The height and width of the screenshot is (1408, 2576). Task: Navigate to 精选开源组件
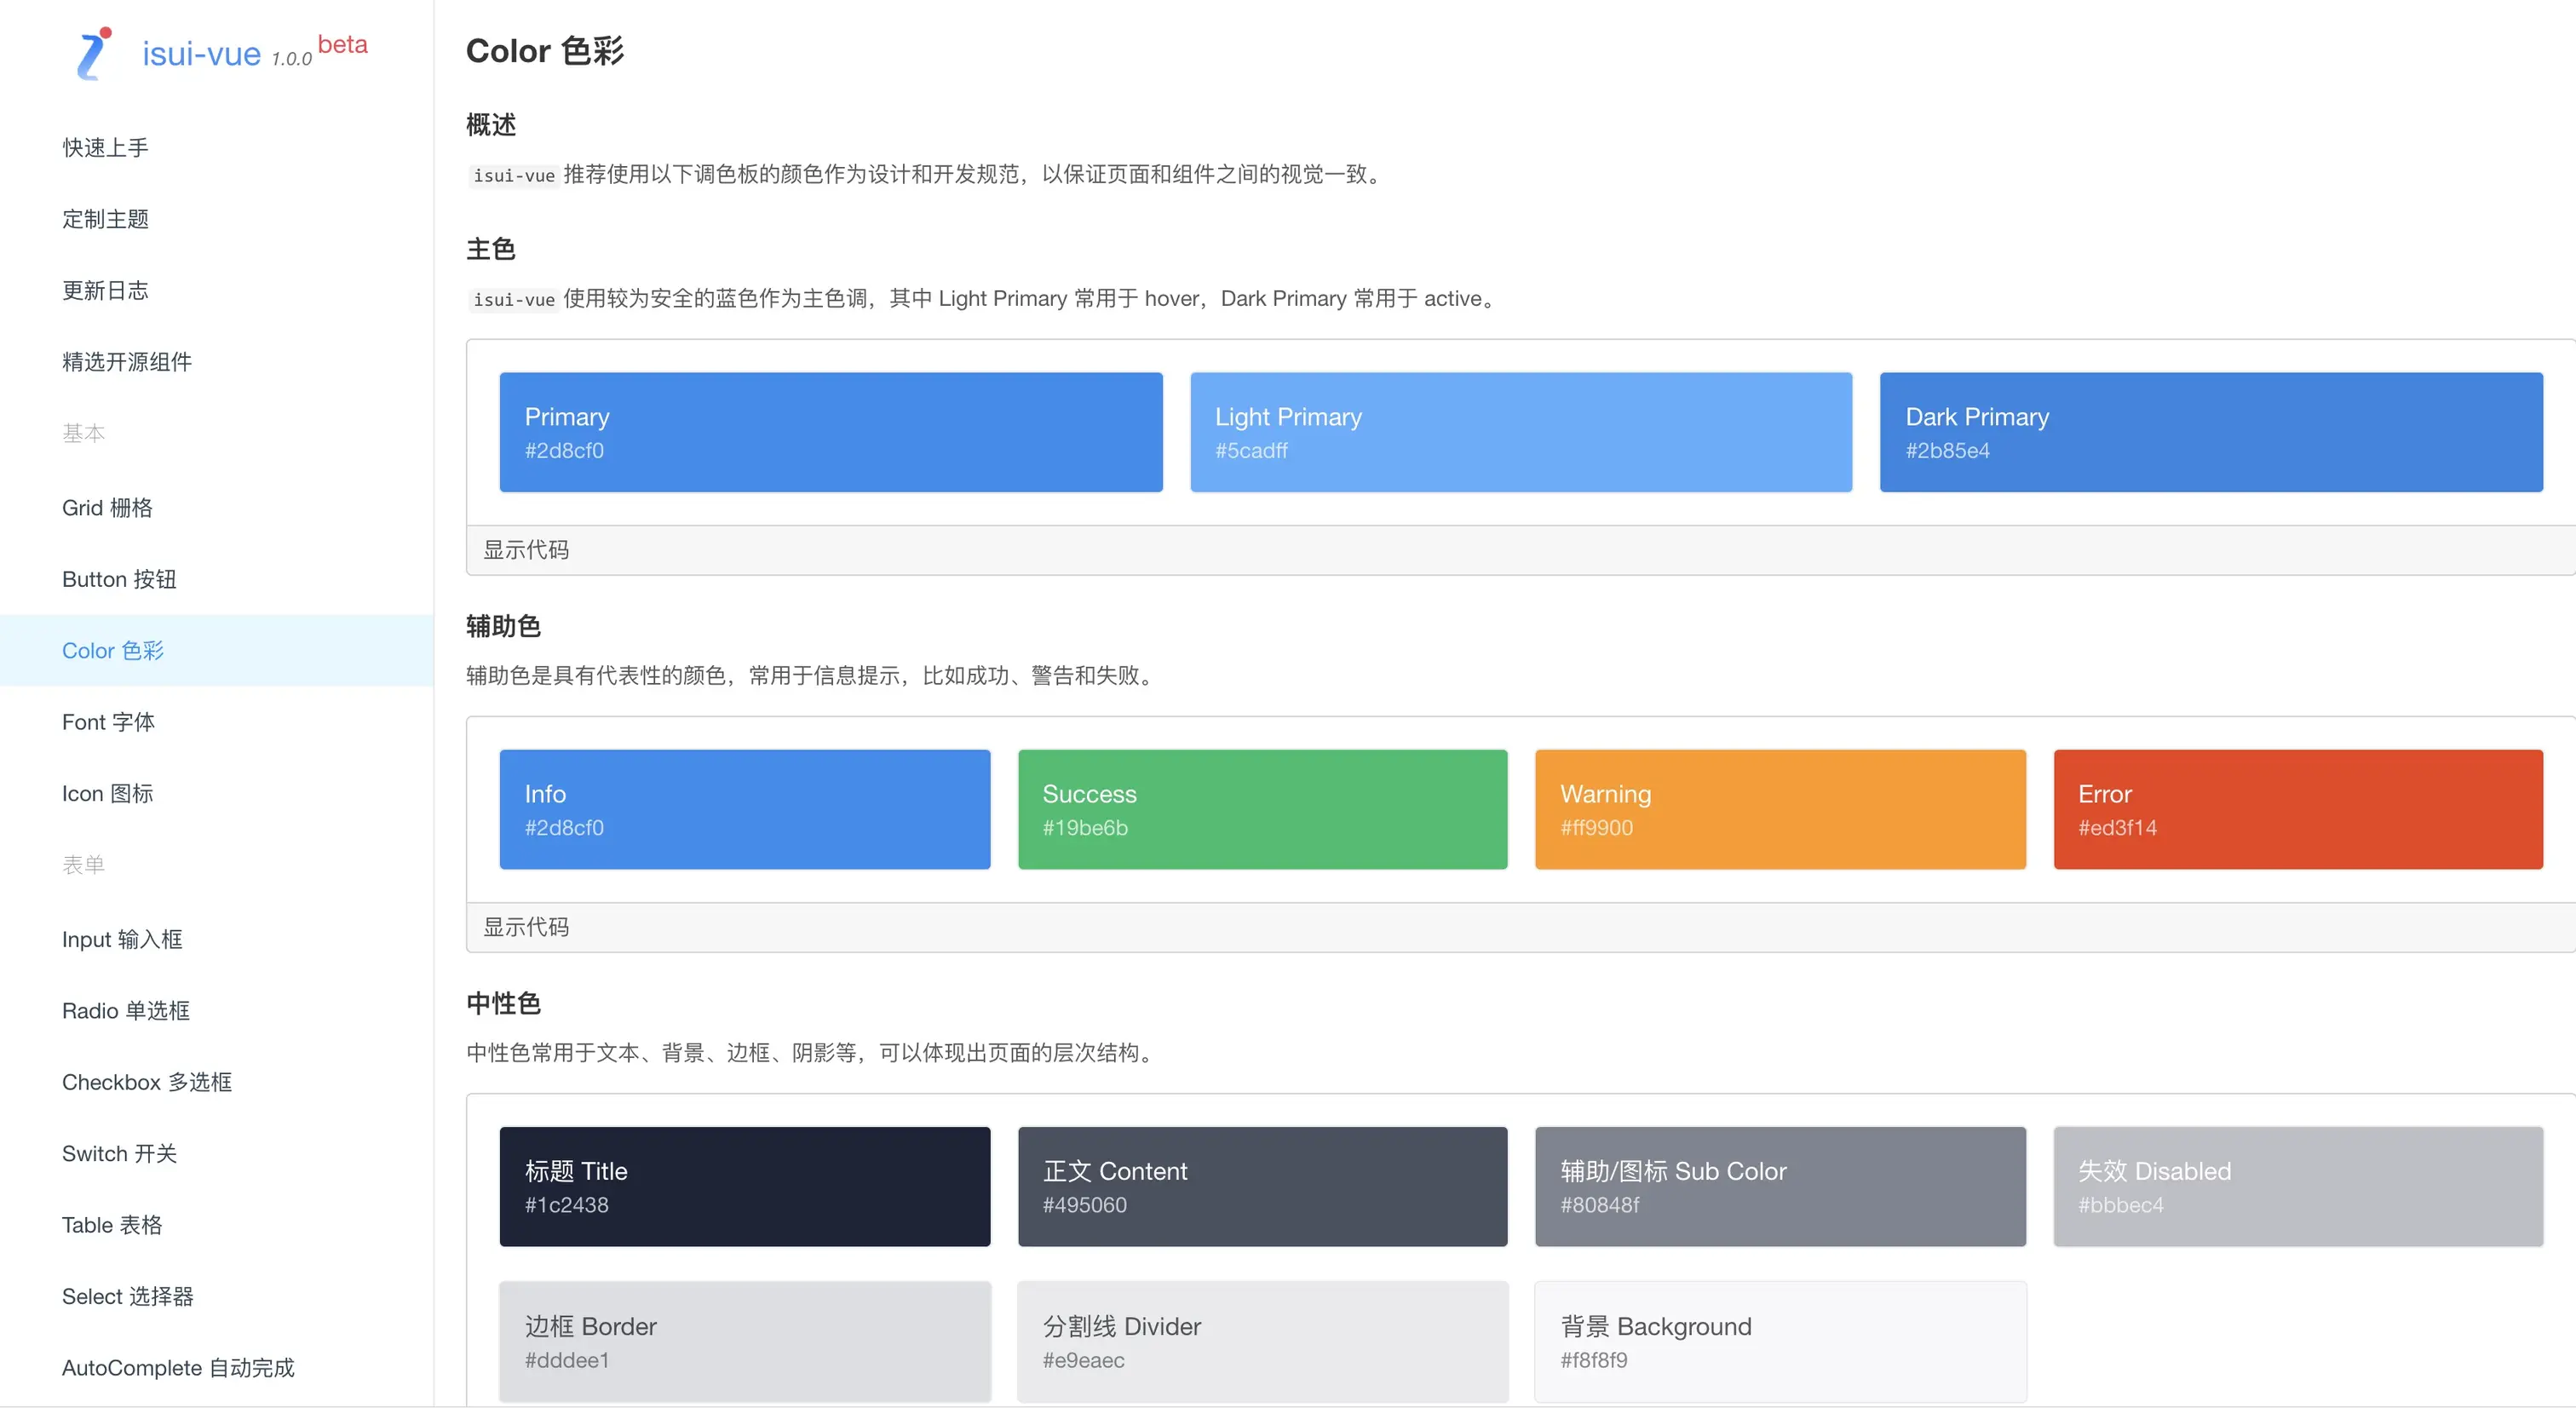pos(127,362)
